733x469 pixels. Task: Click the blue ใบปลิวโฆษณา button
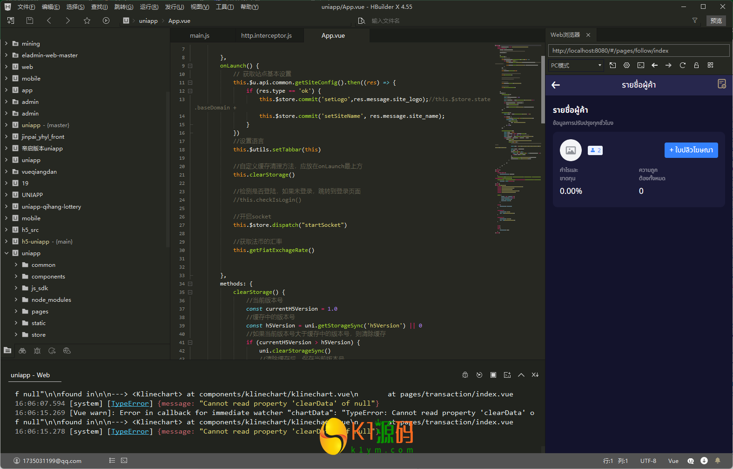point(691,150)
